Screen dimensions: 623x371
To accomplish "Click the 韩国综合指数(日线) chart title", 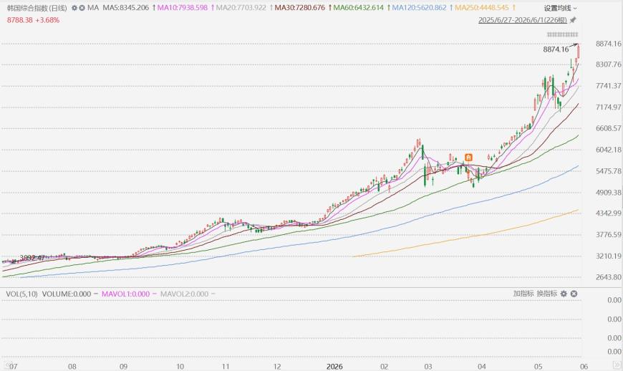I will [x=37, y=8].
